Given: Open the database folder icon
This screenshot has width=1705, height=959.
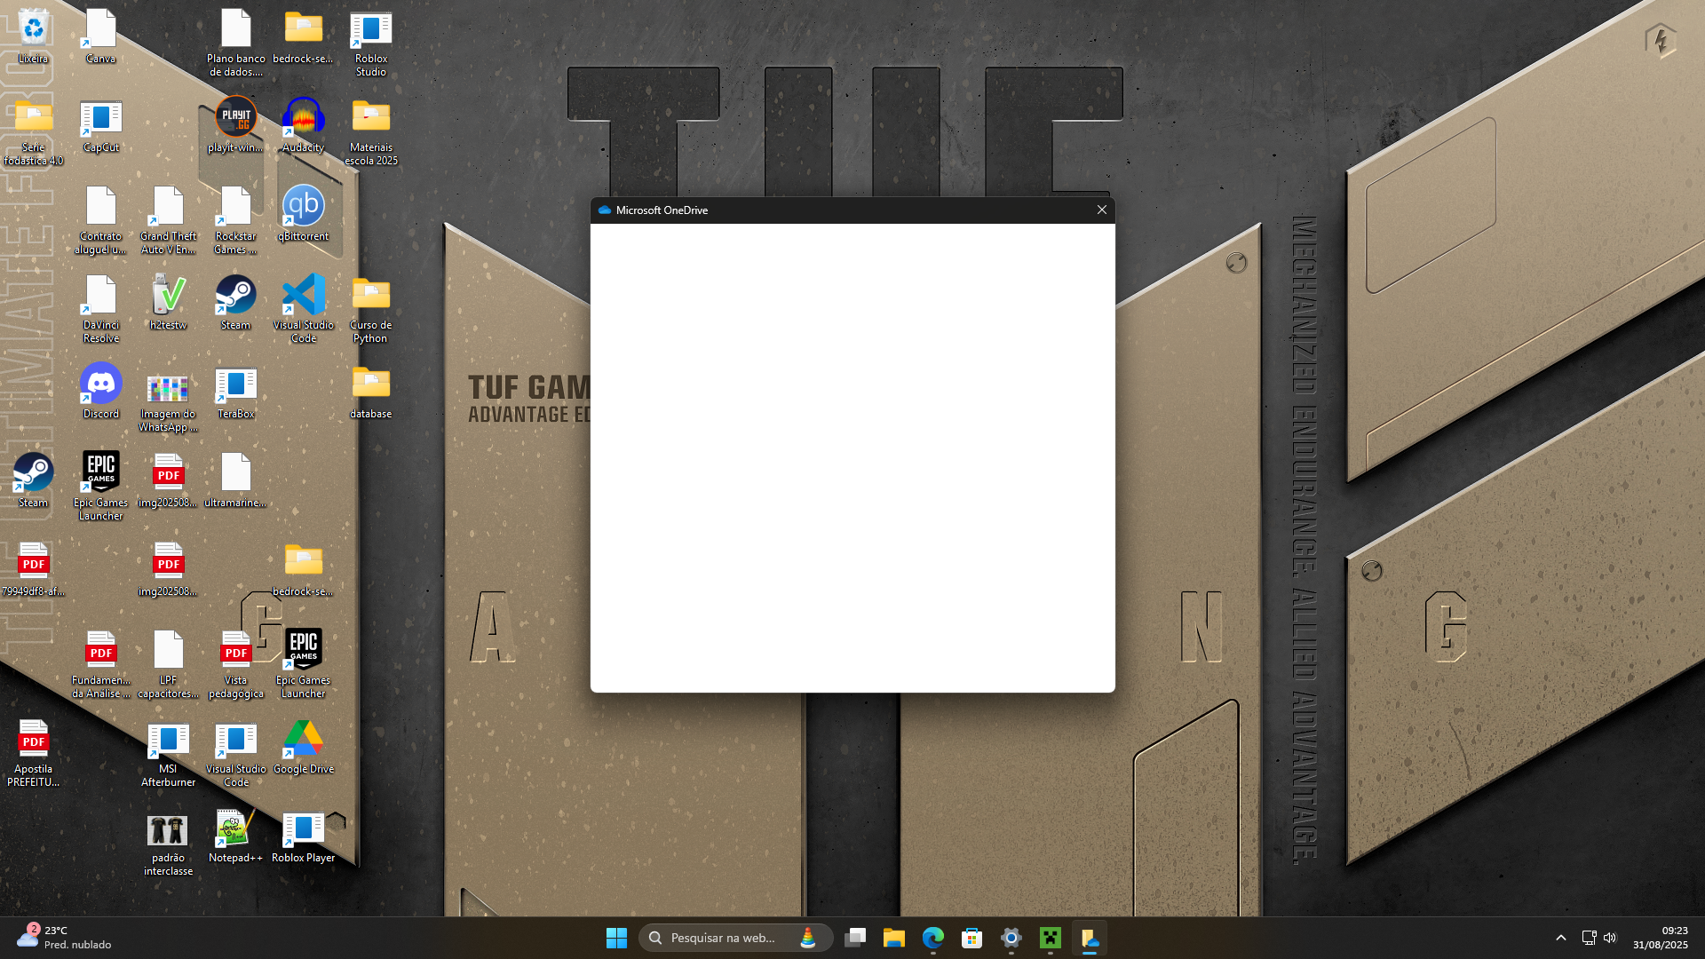Looking at the screenshot, I should [370, 392].
